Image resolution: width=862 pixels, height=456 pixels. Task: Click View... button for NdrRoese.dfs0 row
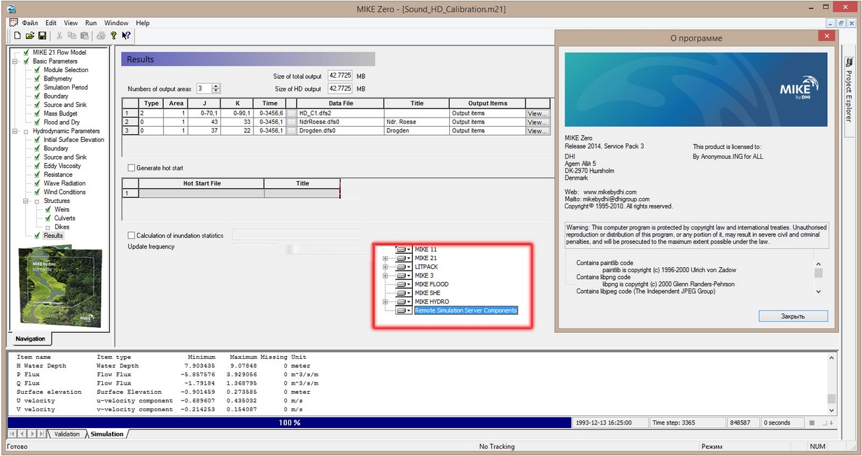pyautogui.click(x=537, y=122)
